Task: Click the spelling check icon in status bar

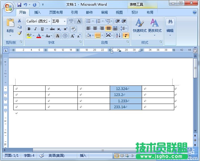Action: point(42,155)
